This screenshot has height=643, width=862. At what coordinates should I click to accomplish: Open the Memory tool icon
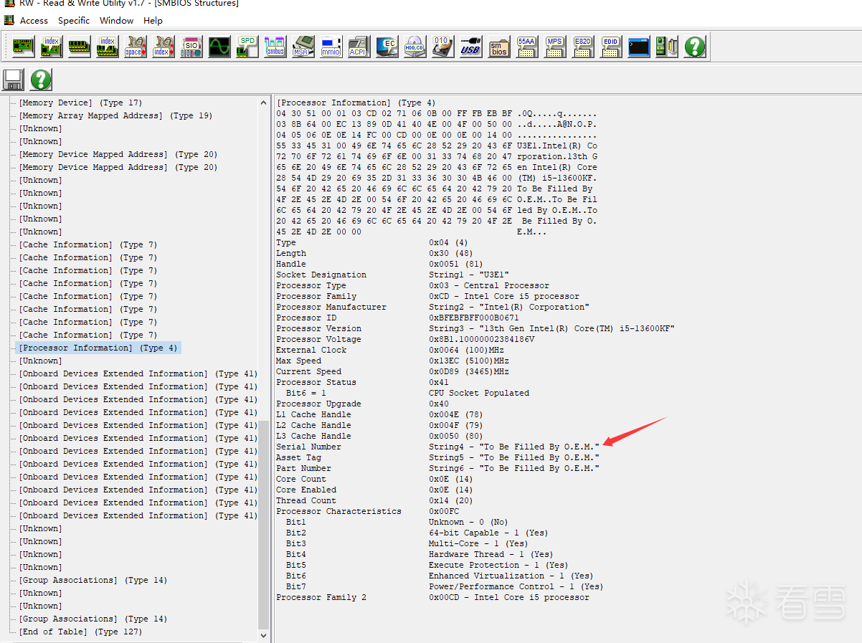79,47
